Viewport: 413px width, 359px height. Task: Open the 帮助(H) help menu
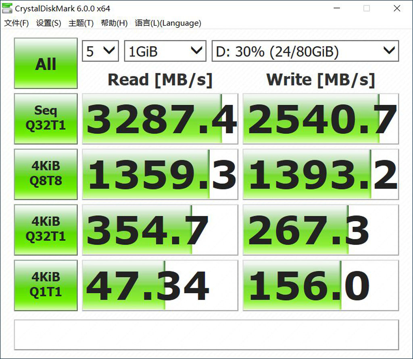[x=113, y=23]
